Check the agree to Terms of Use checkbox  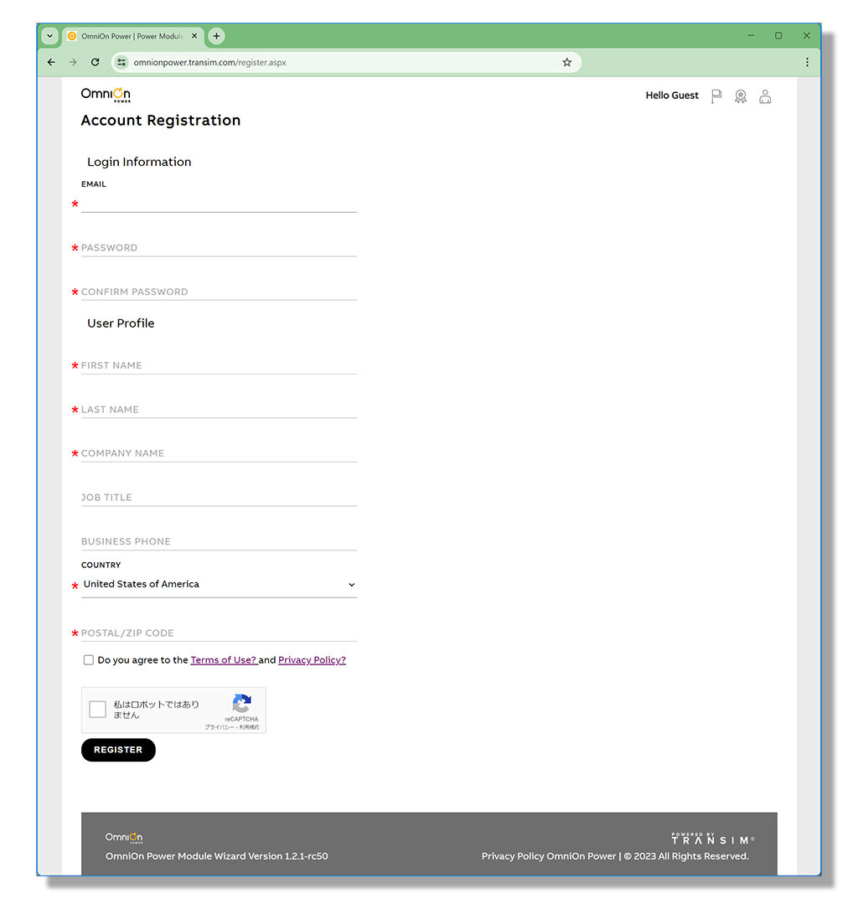click(x=89, y=660)
